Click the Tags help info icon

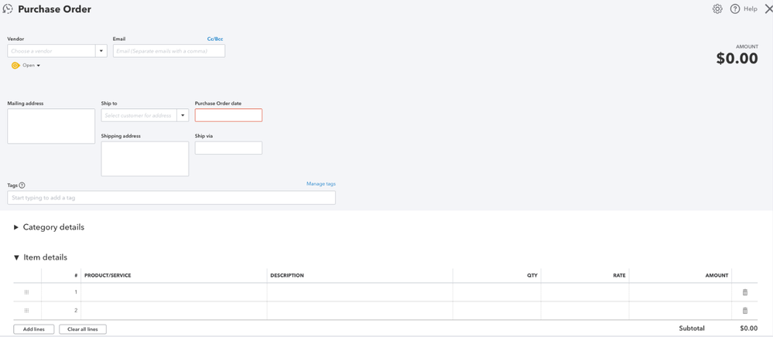(x=22, y=186)
